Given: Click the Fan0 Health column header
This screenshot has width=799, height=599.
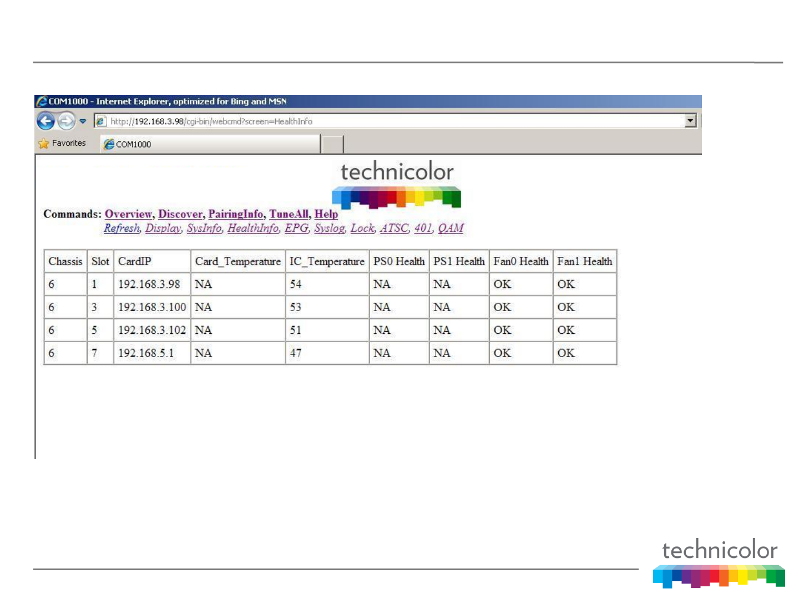Looking at the screenshot, I should point(521,261).
